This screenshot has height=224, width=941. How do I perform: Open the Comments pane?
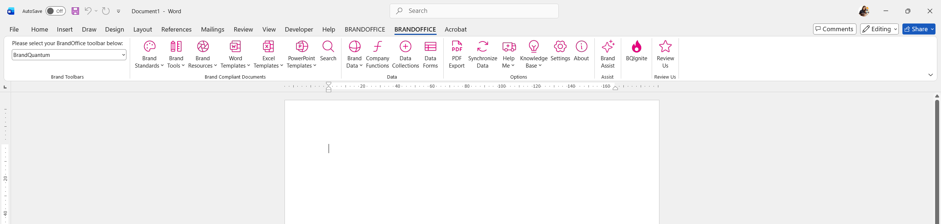click(834, 29)
